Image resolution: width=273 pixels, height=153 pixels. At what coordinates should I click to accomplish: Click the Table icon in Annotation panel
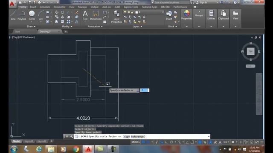pyautogui.click(x=105, y=22)
